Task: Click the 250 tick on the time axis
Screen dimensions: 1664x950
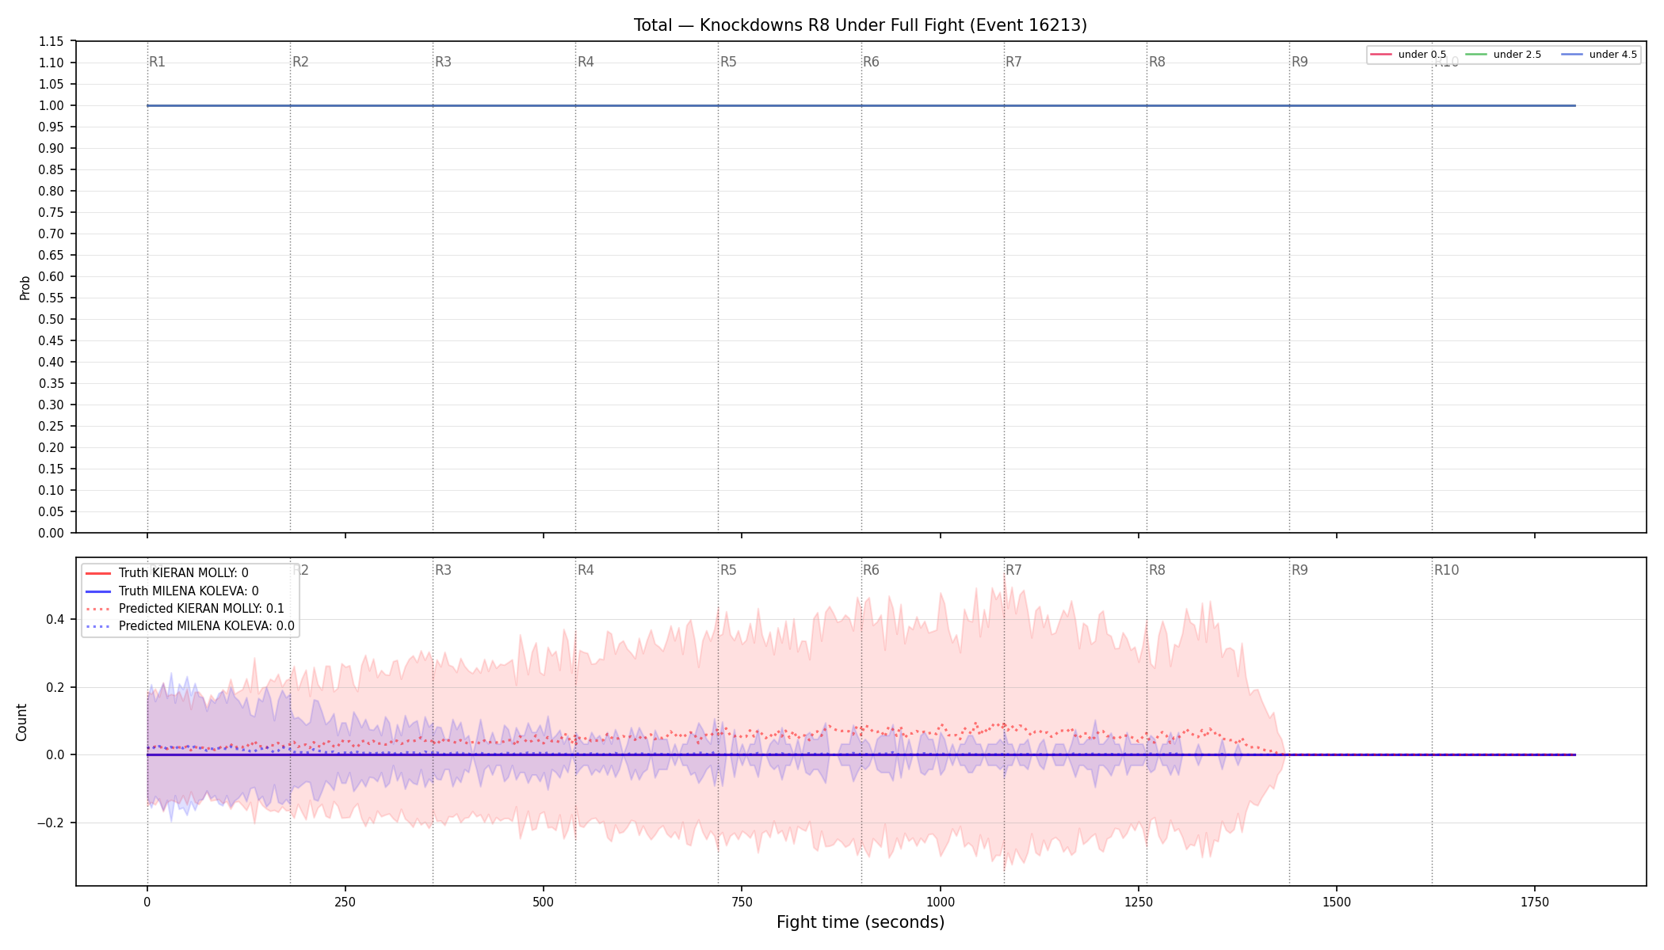Action: click(345, 902)
